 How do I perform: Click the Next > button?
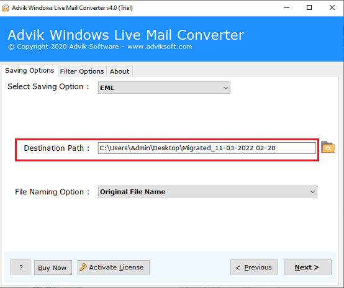pyautogui.click(x=307, y=267)
